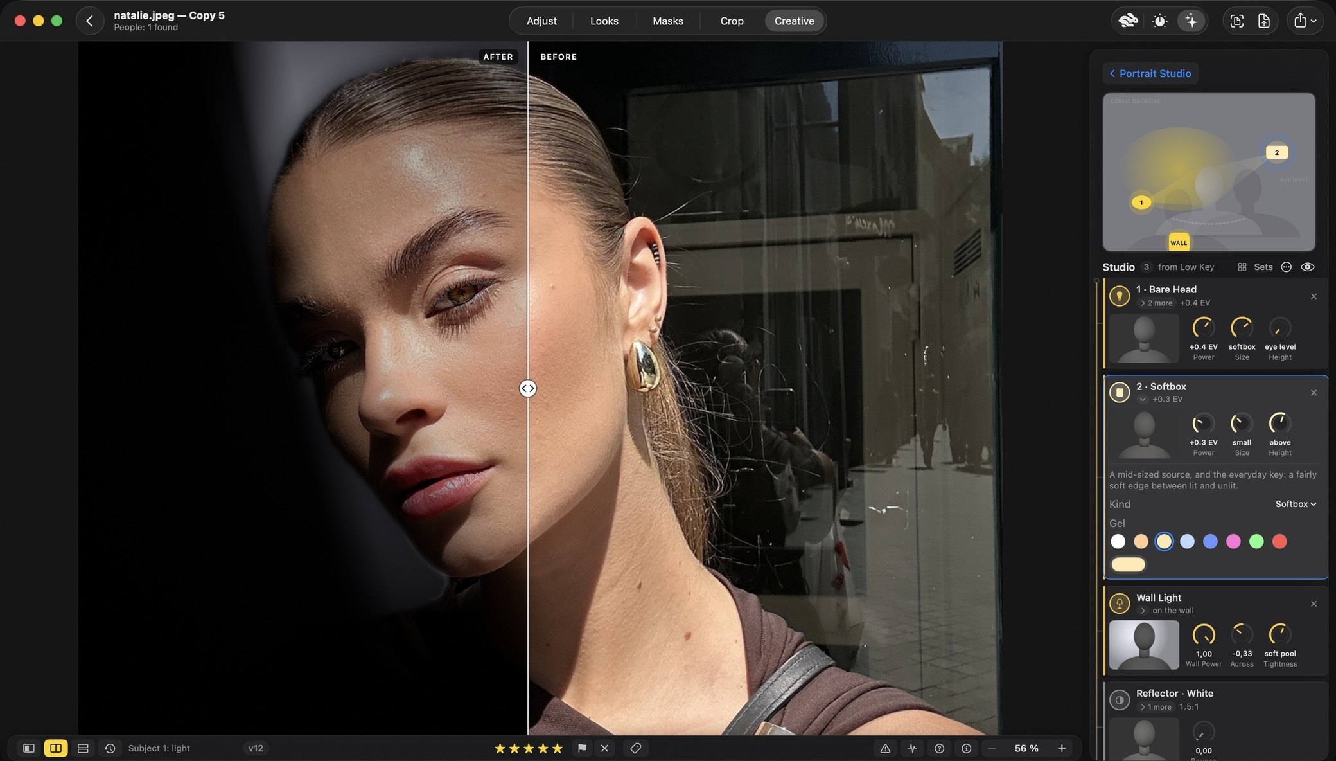
Task: Switch to the Adjust tab
Action: pyautogui.click(x=541, y=21)
